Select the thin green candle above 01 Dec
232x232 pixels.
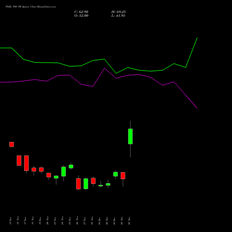point(101,186)
